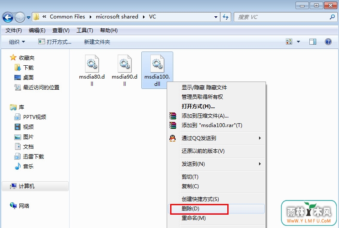
Task: Open PPTV视频 library
Action: [x=30, y=117]
